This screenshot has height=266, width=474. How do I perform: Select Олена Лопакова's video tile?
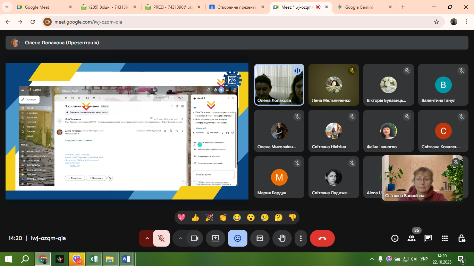point(279,85)
